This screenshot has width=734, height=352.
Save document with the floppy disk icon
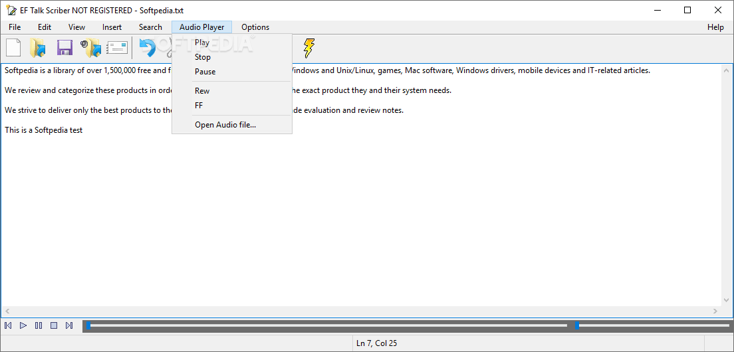click(64, 48)
